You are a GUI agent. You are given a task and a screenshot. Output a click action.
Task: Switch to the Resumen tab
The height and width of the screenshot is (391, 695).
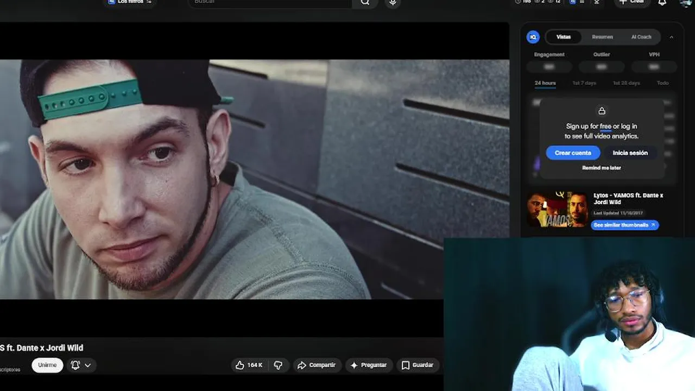pyautogui.click(x=602, y=37)
